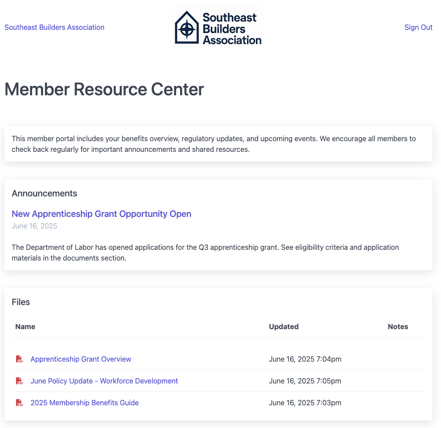The height and width of the screenshot is (428, 441).
Task: Click the Announcements section heading
Action: pyautogui.click(x=45, y=193)
